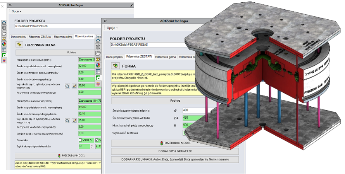Switch to Rdzennica góra tab in left panel
The height and width of the screenshot is (174, 345).
click(63, 36)
